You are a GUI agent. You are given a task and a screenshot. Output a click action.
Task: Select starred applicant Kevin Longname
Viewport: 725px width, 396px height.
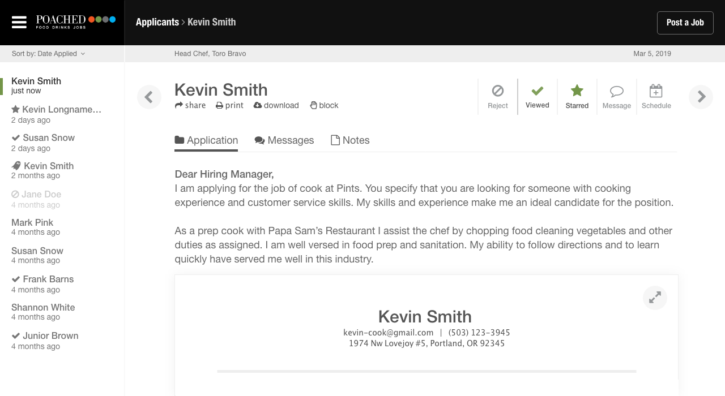[x=57, y=114]
